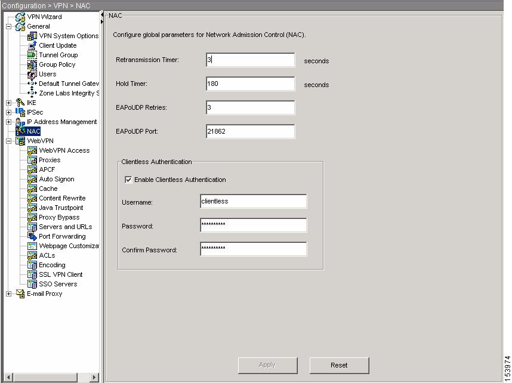Viewport: 512px width, 383px height.
Task: Click the Apply button
Action: pyautogui.click(x=267, y=365)
